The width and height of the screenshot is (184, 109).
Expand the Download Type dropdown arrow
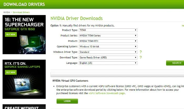136,58
